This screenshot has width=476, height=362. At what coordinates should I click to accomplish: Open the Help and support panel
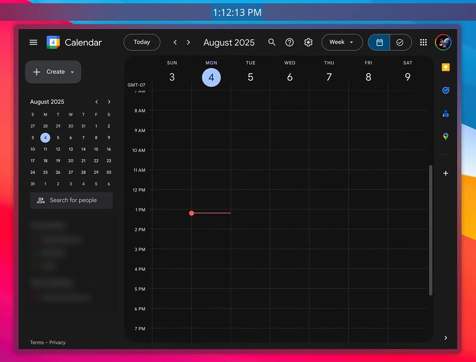tap(290, 42)
